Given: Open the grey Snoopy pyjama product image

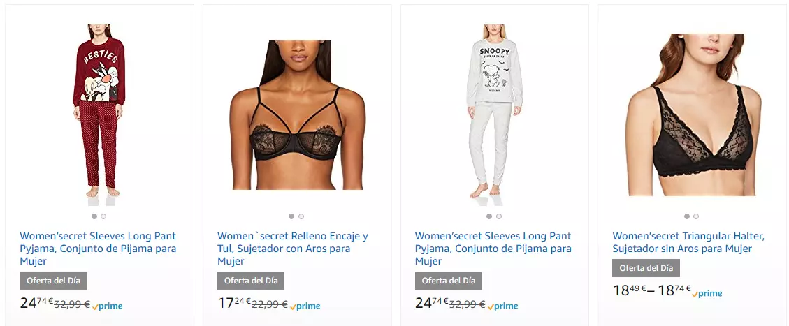Looking at the screenshot, I should tap(494, 114).
